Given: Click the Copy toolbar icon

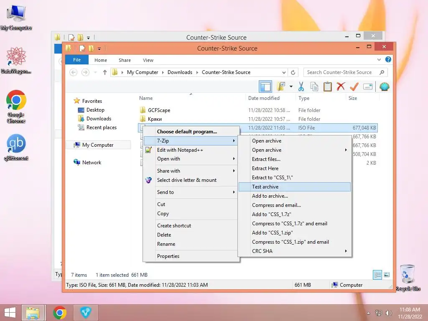Looking at the screenshot, I should coord(314,87).
